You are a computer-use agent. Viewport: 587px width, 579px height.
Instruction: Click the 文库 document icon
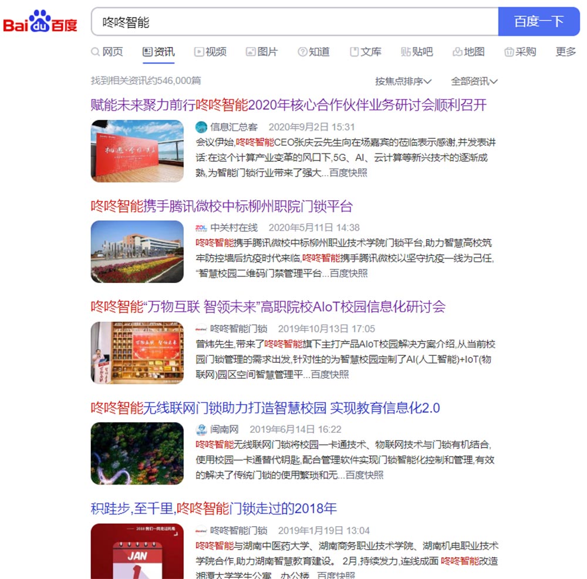click(354, 52)
